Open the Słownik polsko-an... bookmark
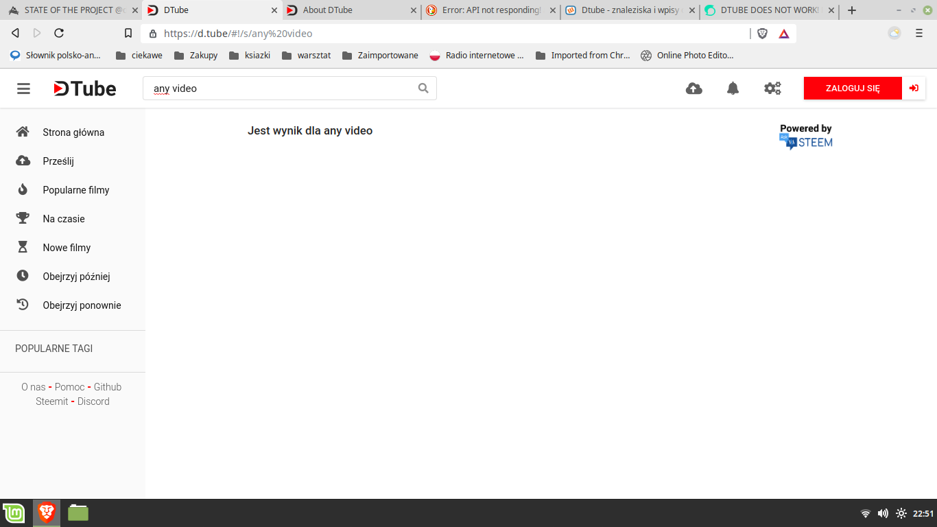The height and width of the screenshot is (527, 937). pyautogui.click(x=56, y=56)
